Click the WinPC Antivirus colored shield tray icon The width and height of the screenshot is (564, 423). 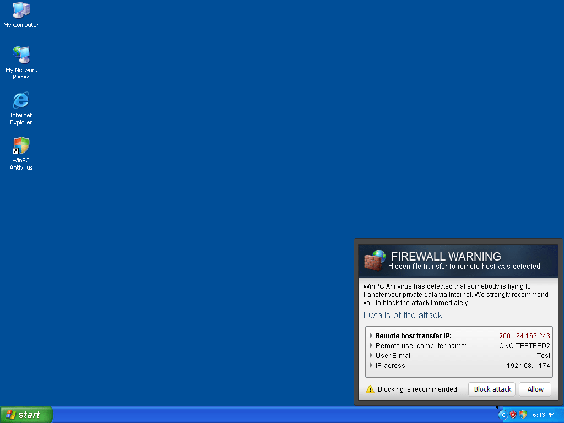[x=523, y=415]
